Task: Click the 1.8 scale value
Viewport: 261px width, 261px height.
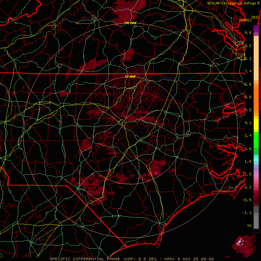Action: [x=248, y=162]
